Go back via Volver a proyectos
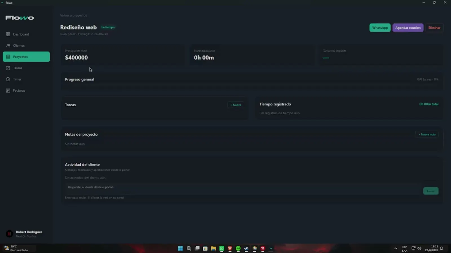 click(73, 15)
